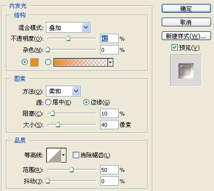Click the contour (等高线) curve thumbnail
Viewport: 214px width, 191px height.
click(x=54, y=155)
